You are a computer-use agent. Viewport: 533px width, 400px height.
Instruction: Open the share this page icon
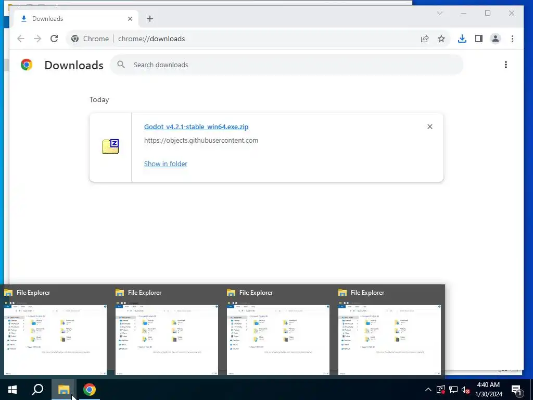[425, 39]
